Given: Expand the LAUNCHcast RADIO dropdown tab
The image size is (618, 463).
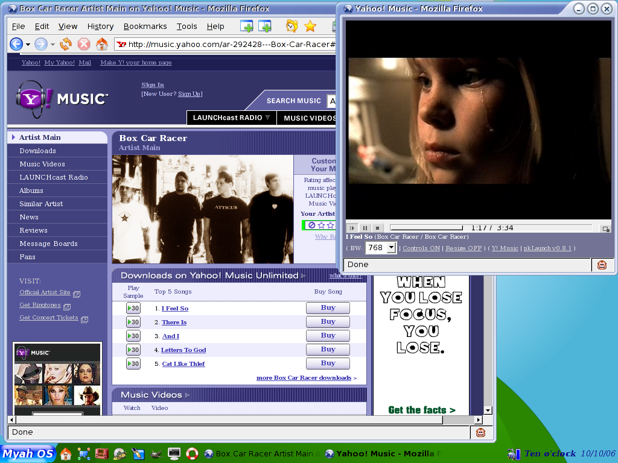Looking at the screenshot, I should coord(231,118).
